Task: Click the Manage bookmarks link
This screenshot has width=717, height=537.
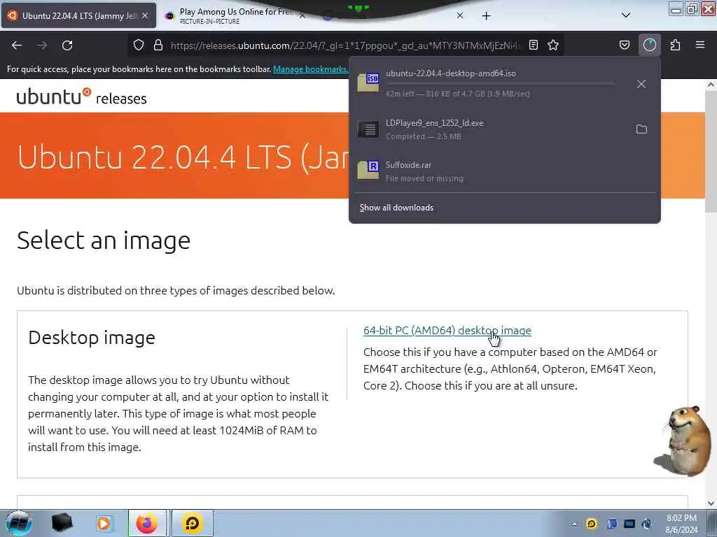Action: 310,69
